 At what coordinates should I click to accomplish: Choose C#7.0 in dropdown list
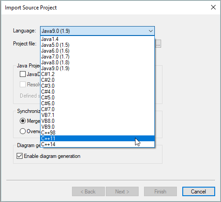(x=98, y=109)
